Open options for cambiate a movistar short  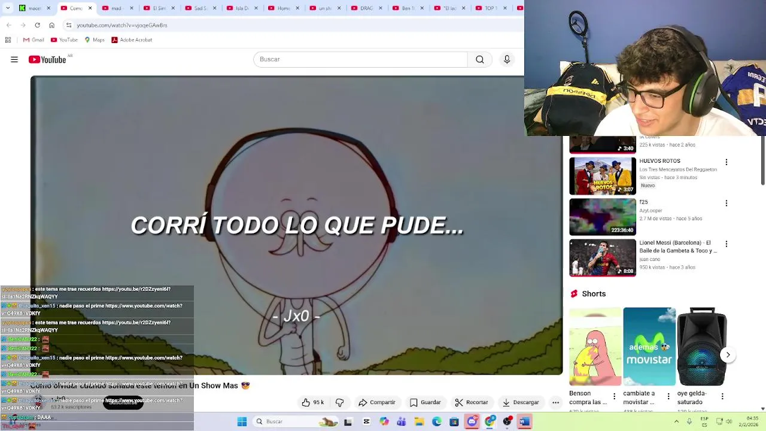pyautogui.click(x=668, y=396)
